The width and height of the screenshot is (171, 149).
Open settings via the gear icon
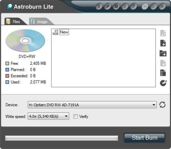pos(116,6)
